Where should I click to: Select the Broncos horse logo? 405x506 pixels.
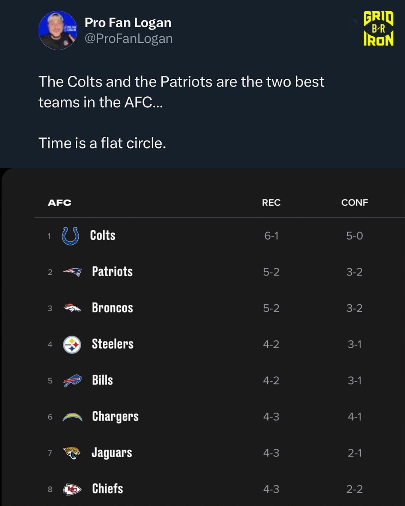72,308
